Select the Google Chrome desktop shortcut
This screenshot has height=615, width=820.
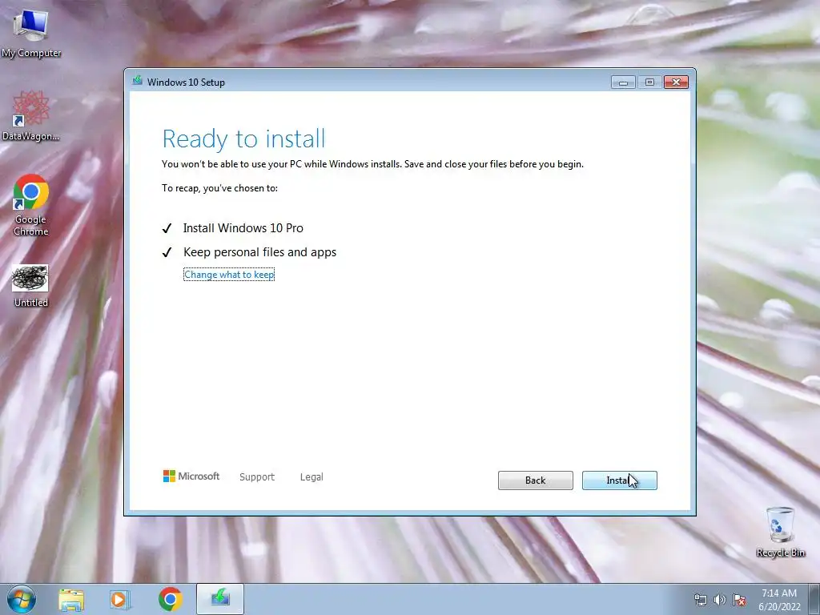31,205
